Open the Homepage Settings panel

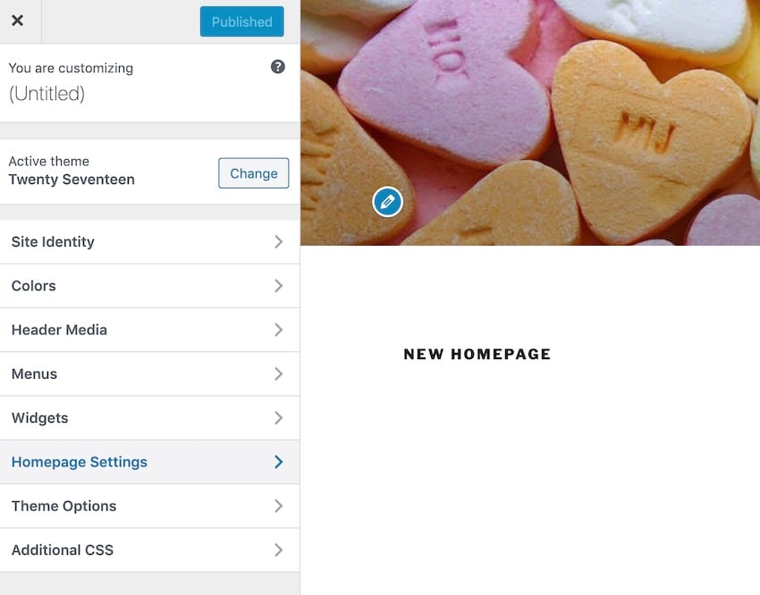click(x=150, y=462)
